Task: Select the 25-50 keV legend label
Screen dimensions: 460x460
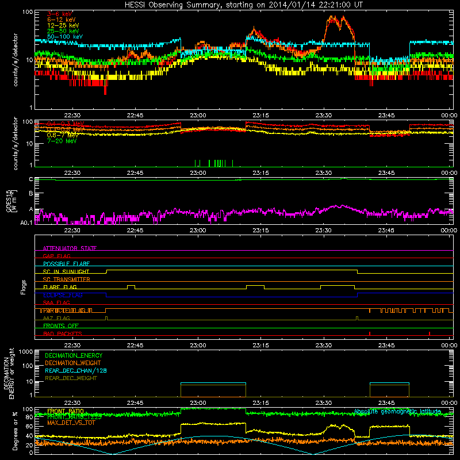Action: tap(63, 31)
